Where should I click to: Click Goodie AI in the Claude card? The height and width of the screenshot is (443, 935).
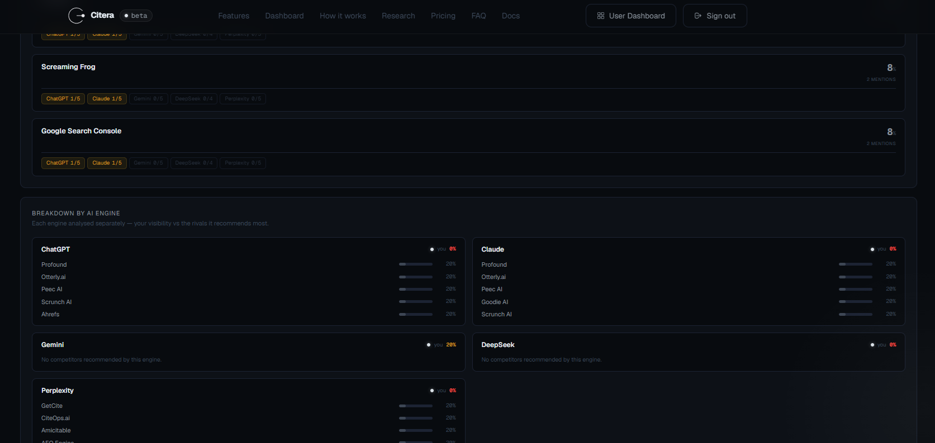(495, 302)
